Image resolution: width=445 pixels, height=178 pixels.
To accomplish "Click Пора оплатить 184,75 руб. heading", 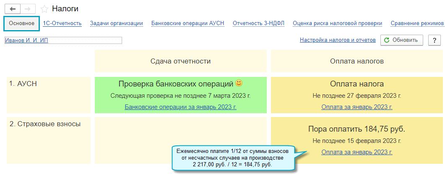I will pyautogui.click(x=357, y=129).
